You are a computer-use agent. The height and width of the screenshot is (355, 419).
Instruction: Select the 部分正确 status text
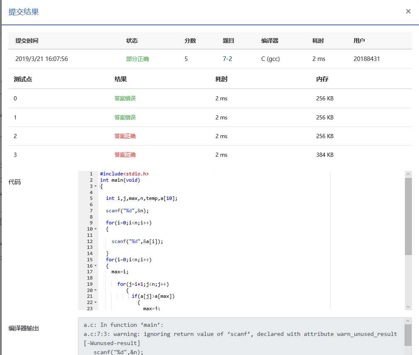[137, 59]
